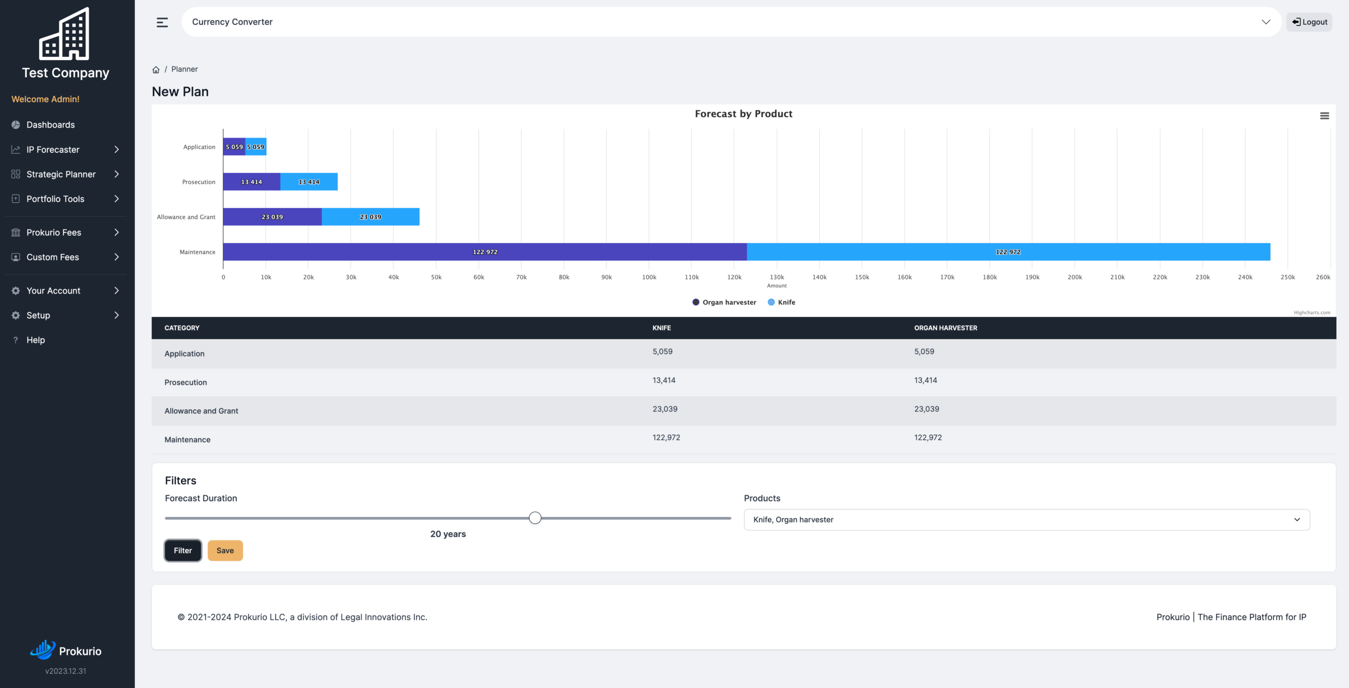Screen dimensions: 1349x688
Task: Click the Prokurio logo at sidebar bottom
Action: click(x=65, y=651)
